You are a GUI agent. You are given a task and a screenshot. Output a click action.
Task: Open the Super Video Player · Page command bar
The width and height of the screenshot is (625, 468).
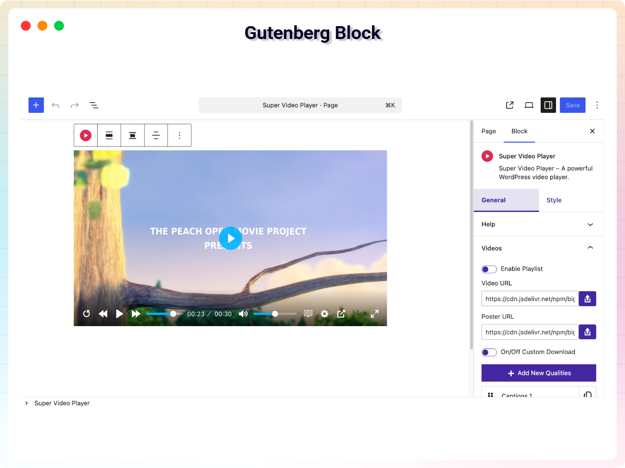point(300,105)
